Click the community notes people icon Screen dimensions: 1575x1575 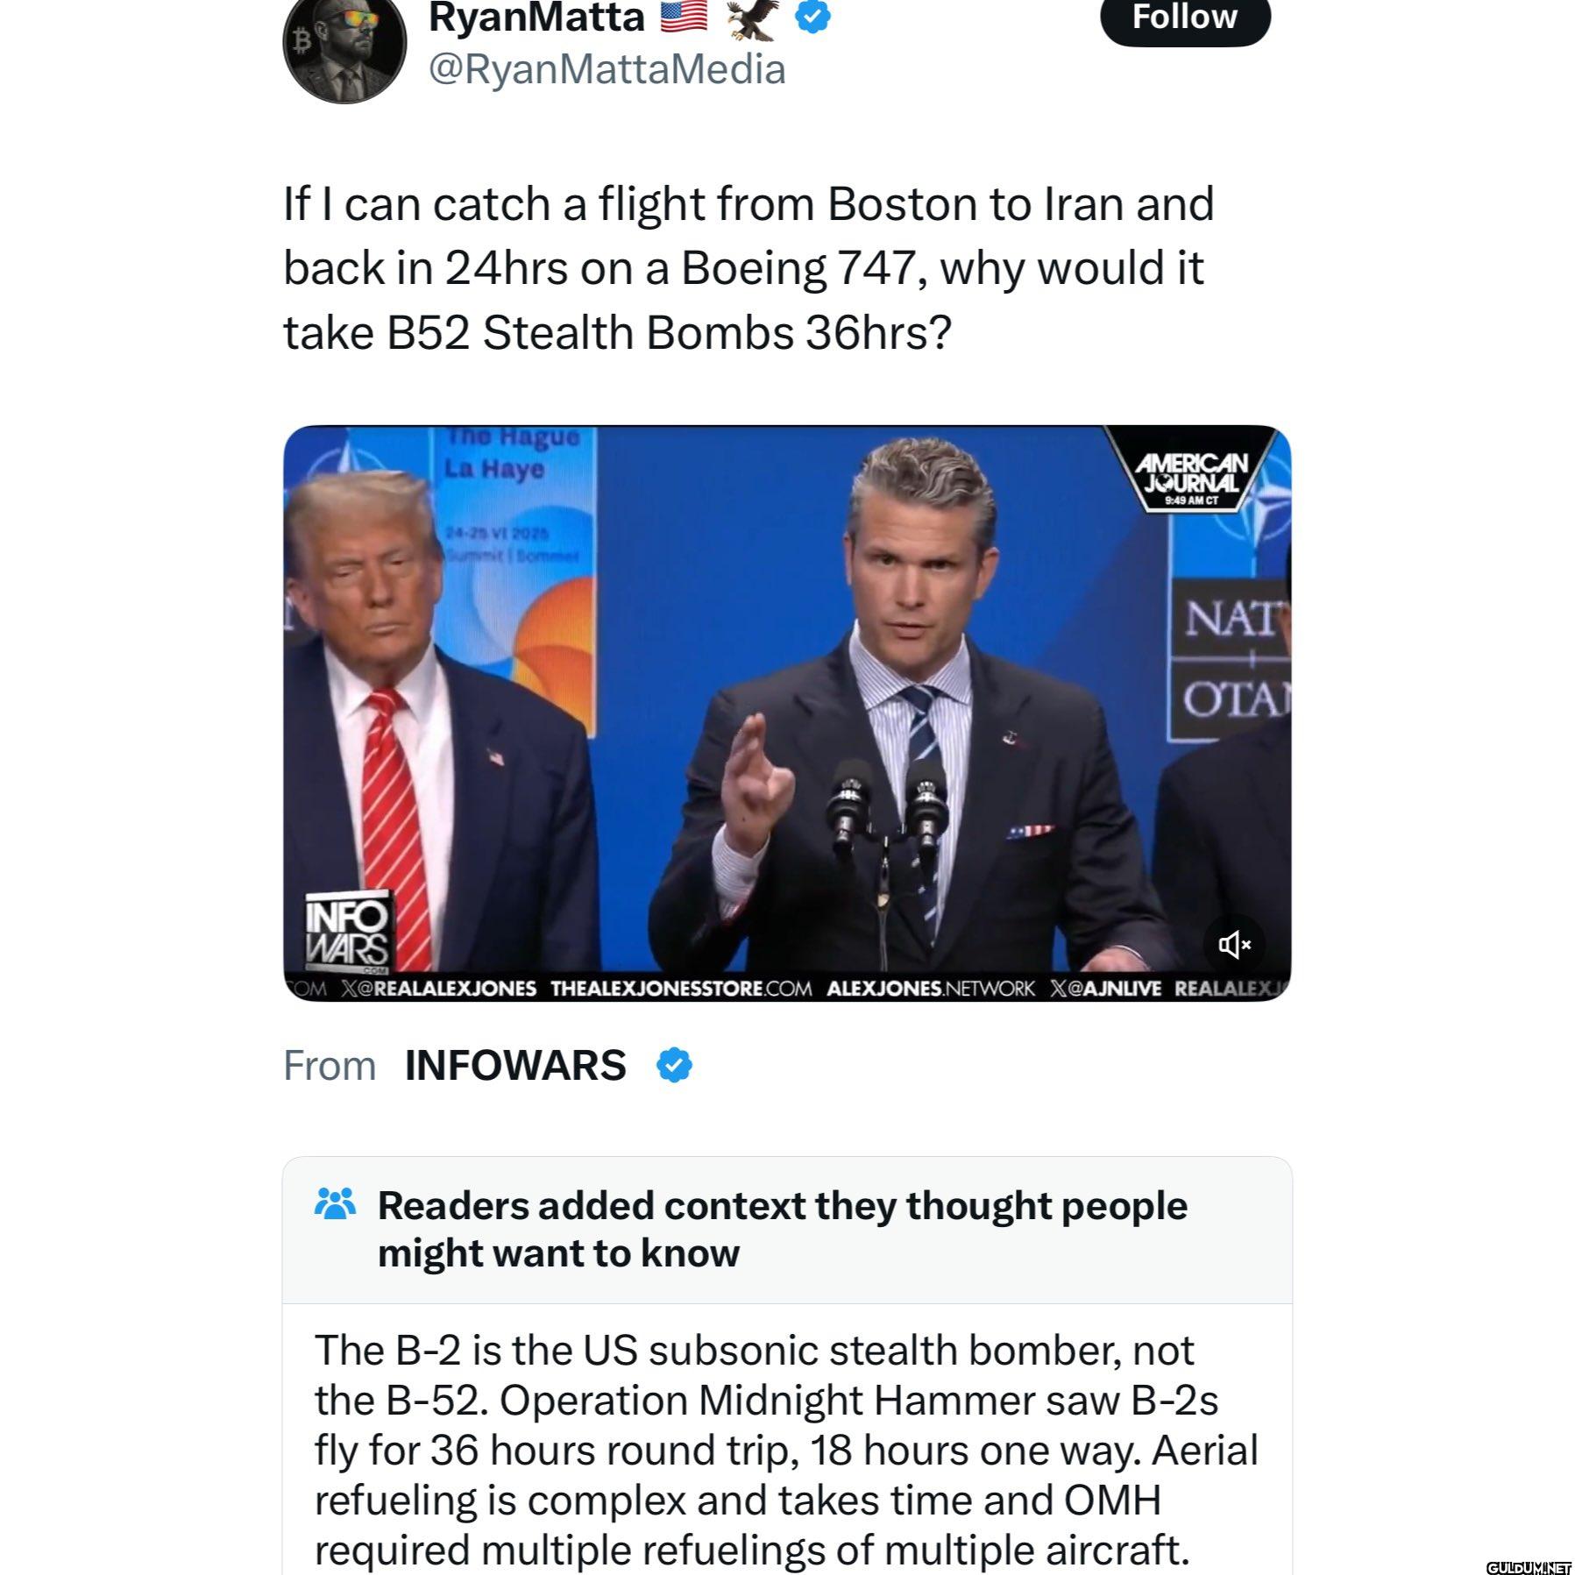tap(335, 1205)
